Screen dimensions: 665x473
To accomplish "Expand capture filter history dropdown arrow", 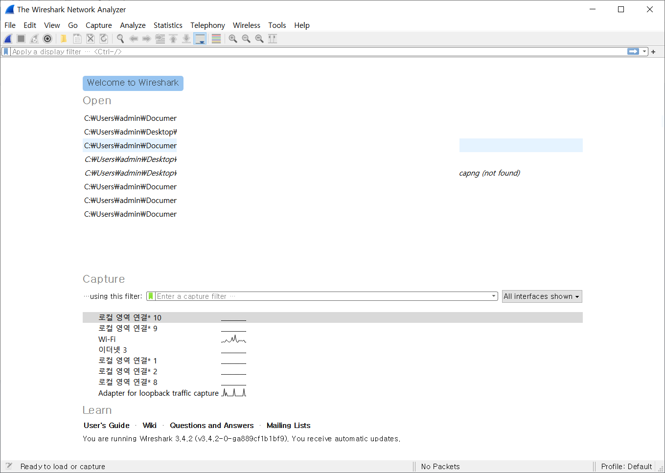I will pos(494,296).
